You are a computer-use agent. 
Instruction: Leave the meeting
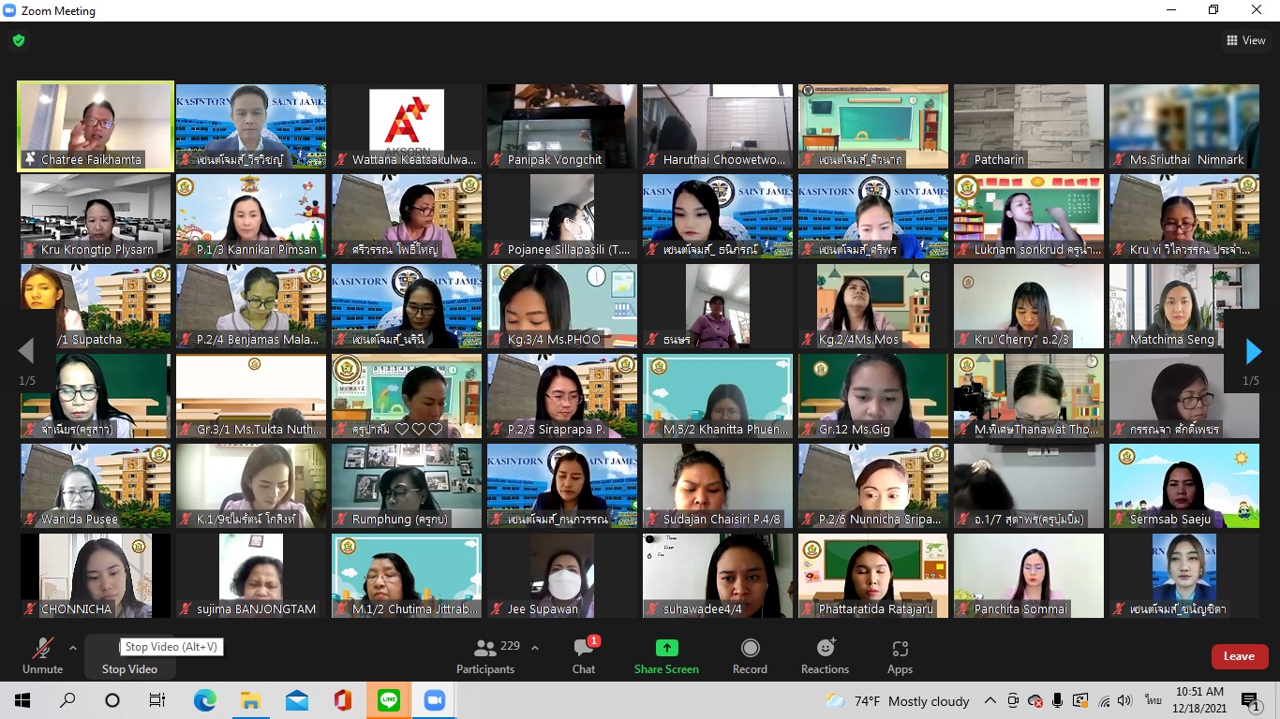[x=1239, y=656]
